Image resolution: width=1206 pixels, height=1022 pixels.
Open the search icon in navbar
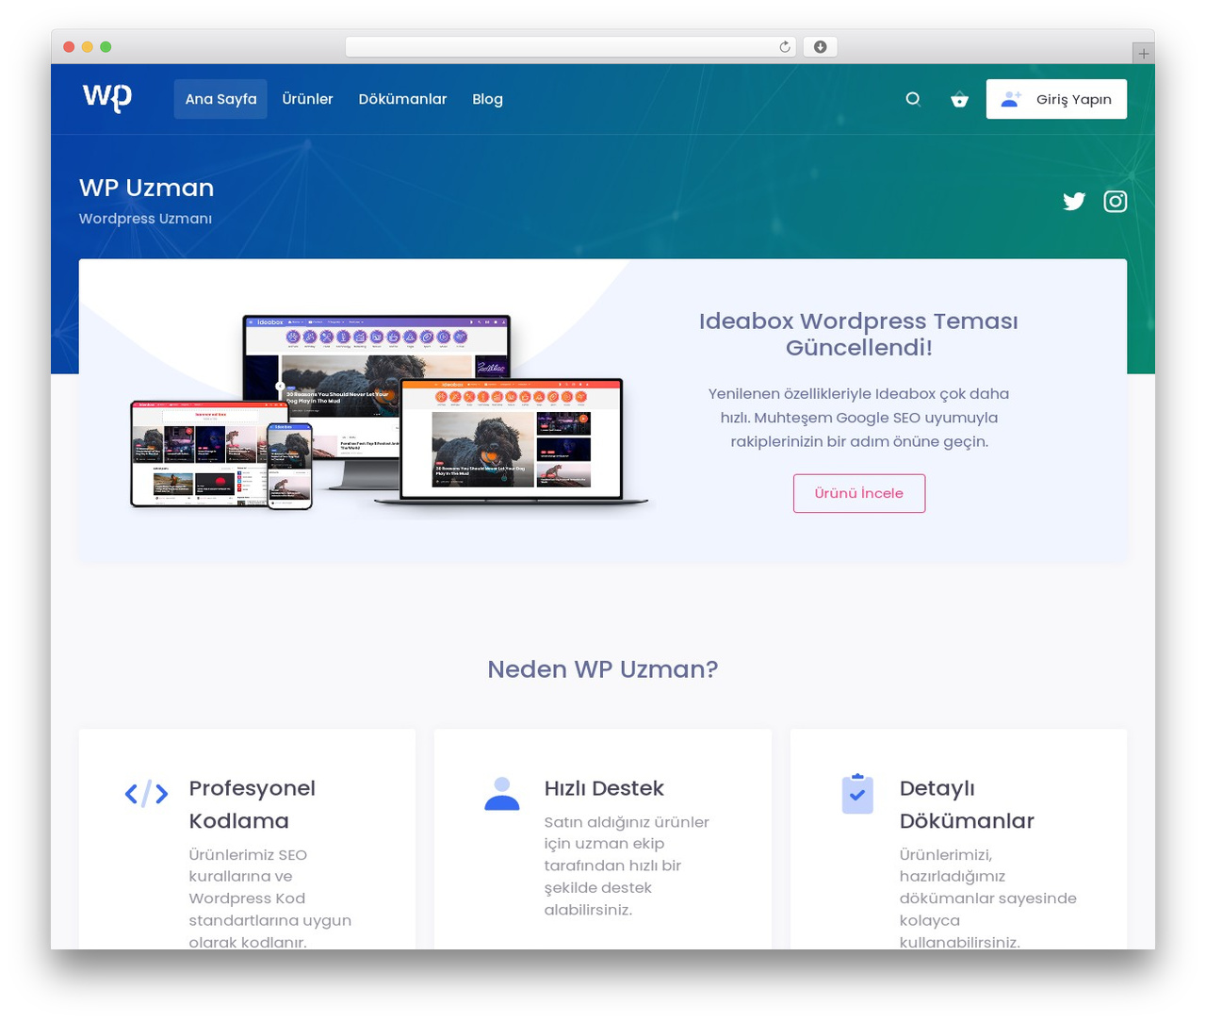(x=913, y=99)
